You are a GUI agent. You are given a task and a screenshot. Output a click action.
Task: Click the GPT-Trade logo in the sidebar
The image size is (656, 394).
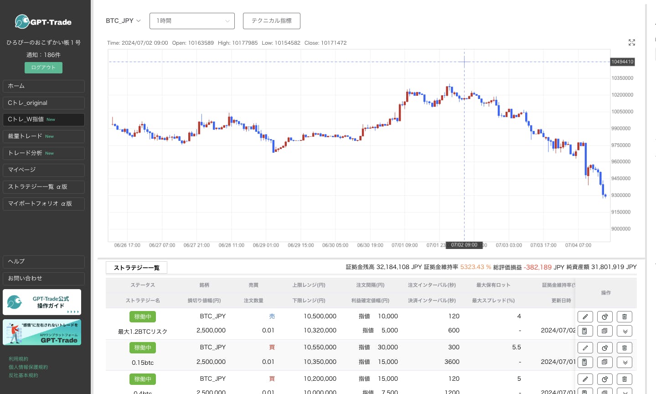pyautogui.click(x=44, y=21)
